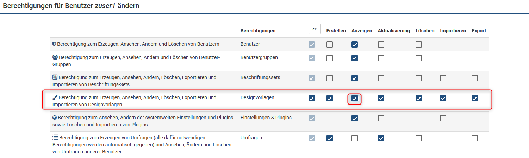
Task: Check Anzeigen for Umfragen
Action: pyautogui.click(x=355, y=138)
